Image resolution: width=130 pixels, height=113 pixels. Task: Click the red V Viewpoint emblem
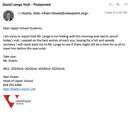(x=10, y=101)
